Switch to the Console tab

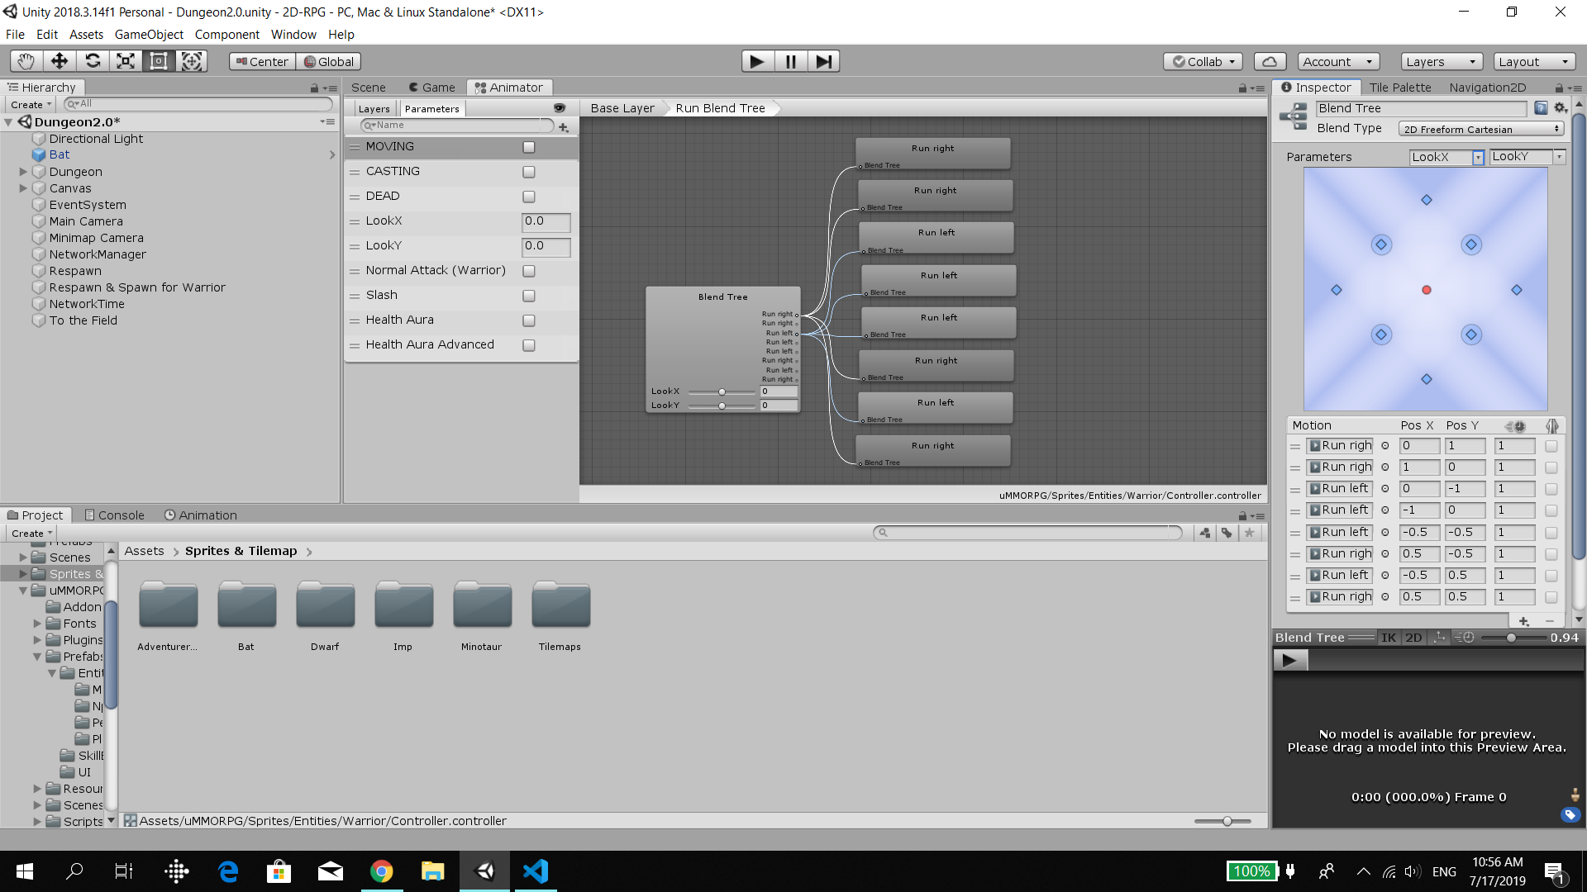(x=114, y=515)
